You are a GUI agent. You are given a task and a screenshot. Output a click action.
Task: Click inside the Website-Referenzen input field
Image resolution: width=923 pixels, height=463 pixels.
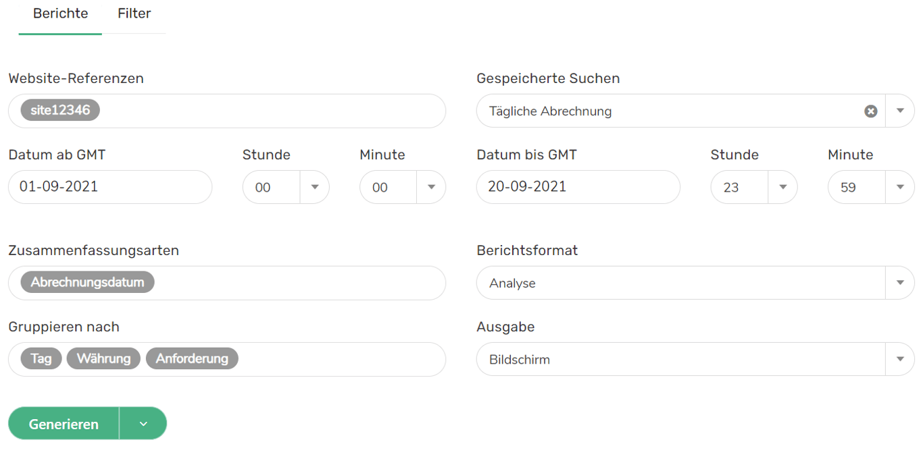pyautogui.click(x=270, y=111)
